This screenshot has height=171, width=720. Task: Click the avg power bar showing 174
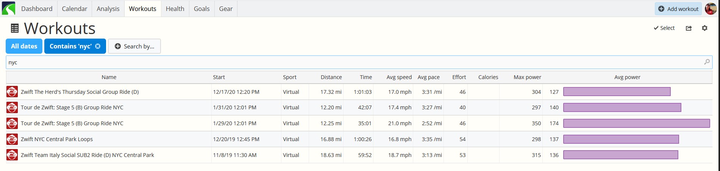(637, 123)
